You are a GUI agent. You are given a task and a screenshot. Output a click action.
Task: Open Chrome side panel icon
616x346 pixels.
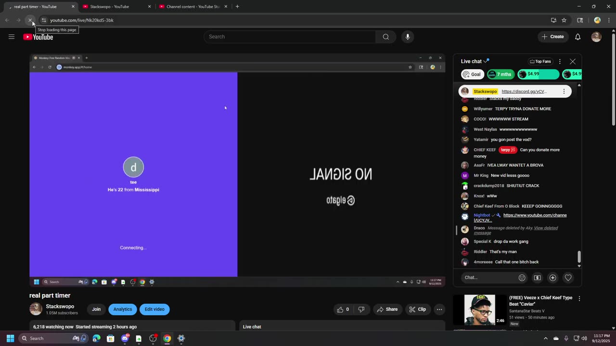[x=580, y=20]
